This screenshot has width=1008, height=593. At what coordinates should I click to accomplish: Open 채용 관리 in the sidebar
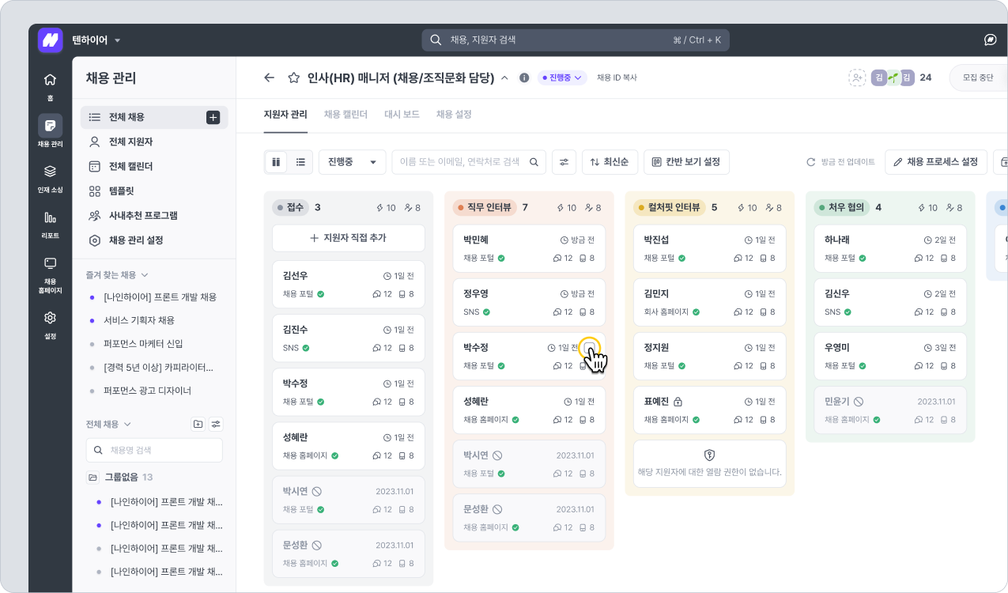(50, 131)
